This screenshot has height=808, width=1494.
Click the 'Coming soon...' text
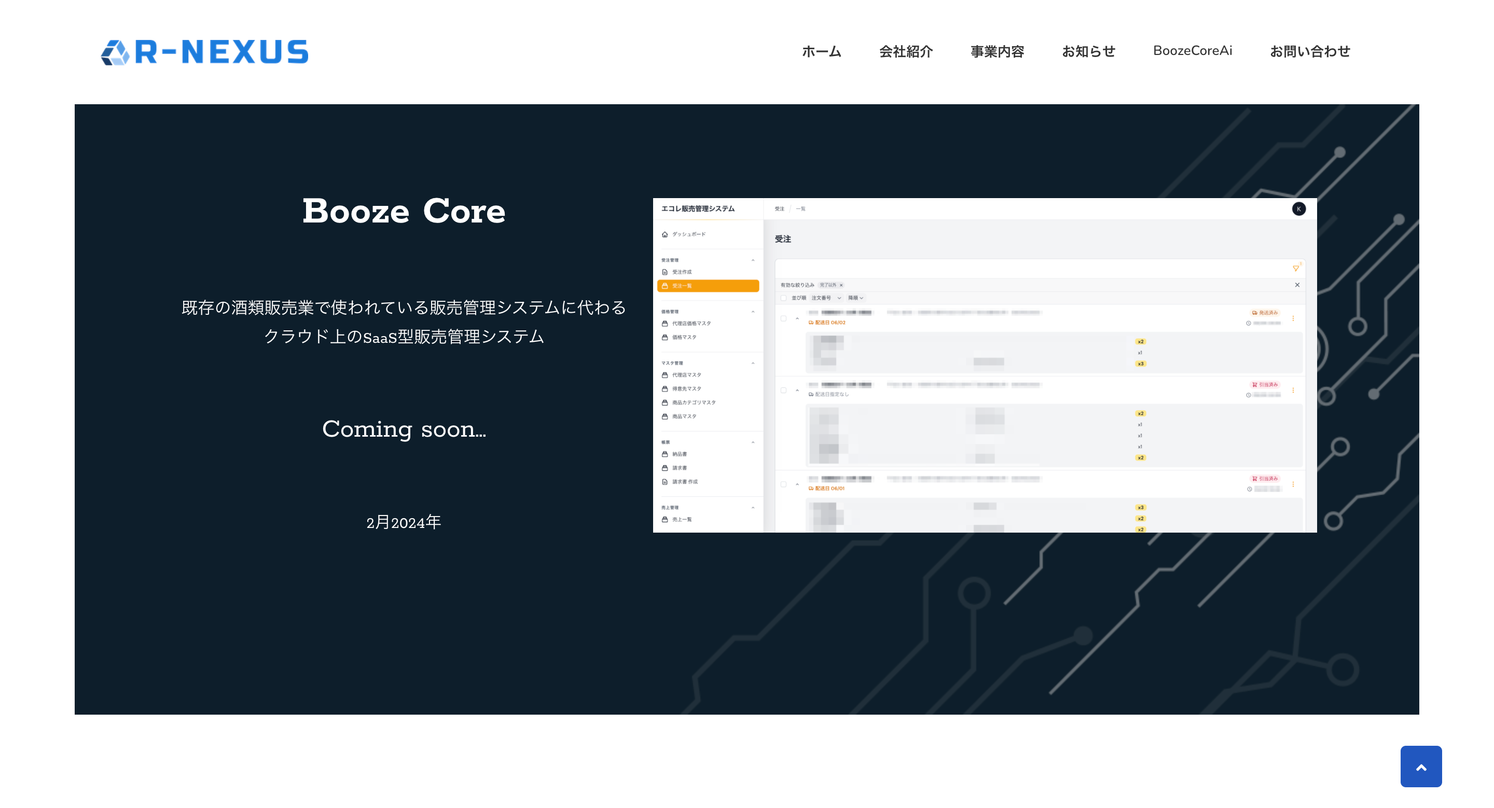(x=404, y=429)
